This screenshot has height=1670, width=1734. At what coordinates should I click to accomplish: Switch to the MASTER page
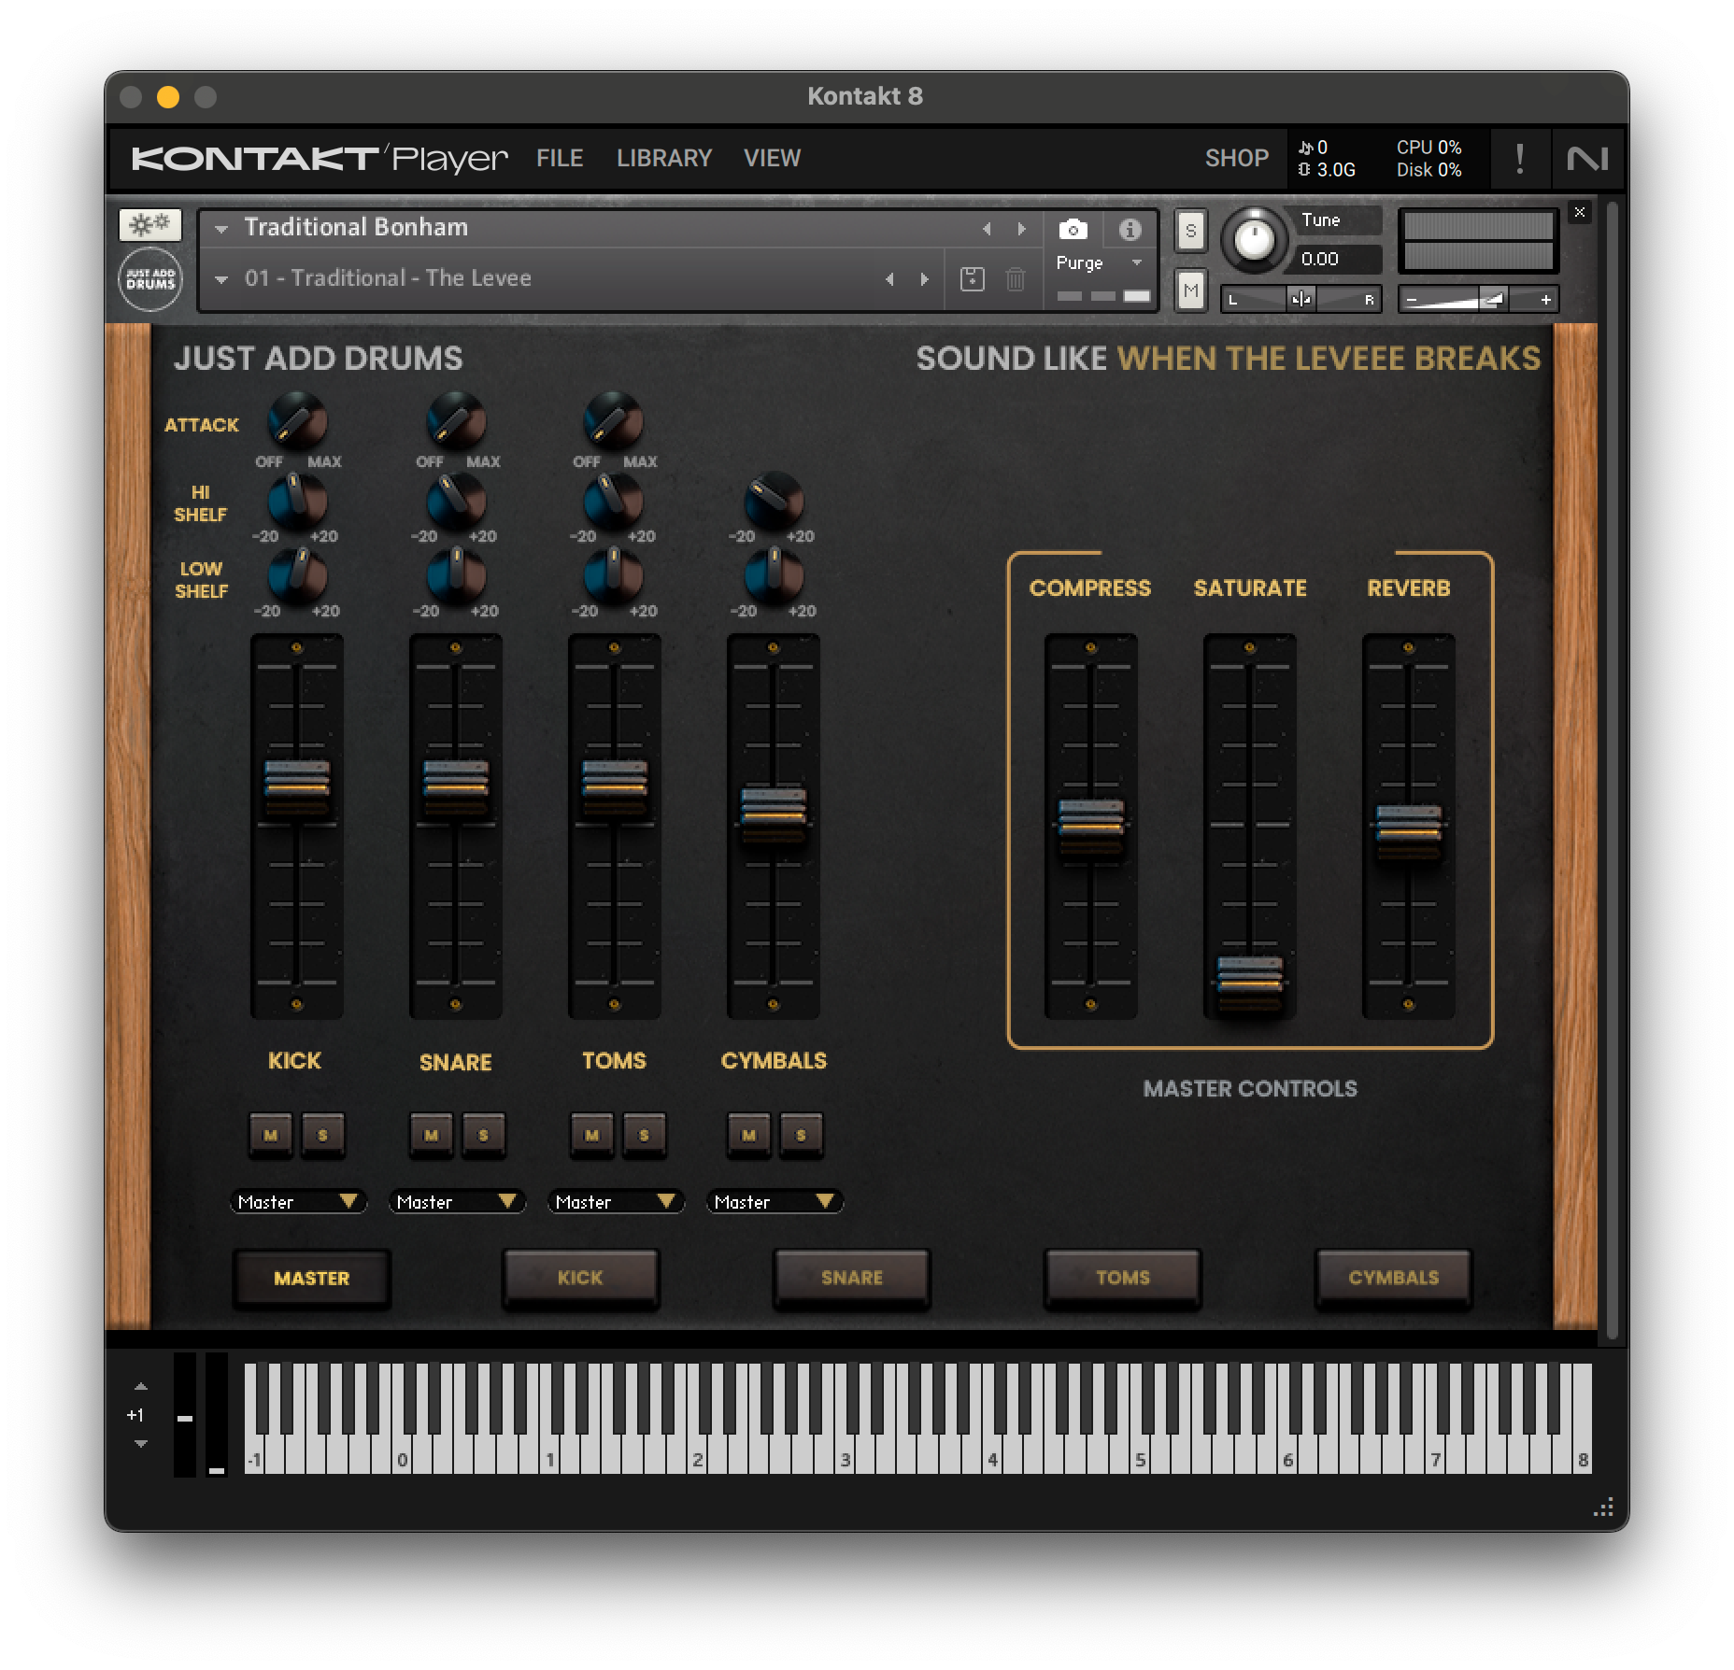point(311,1278)
